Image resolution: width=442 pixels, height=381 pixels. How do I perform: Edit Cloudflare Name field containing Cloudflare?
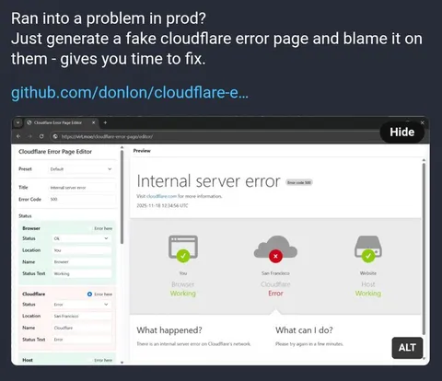[82, 328]
